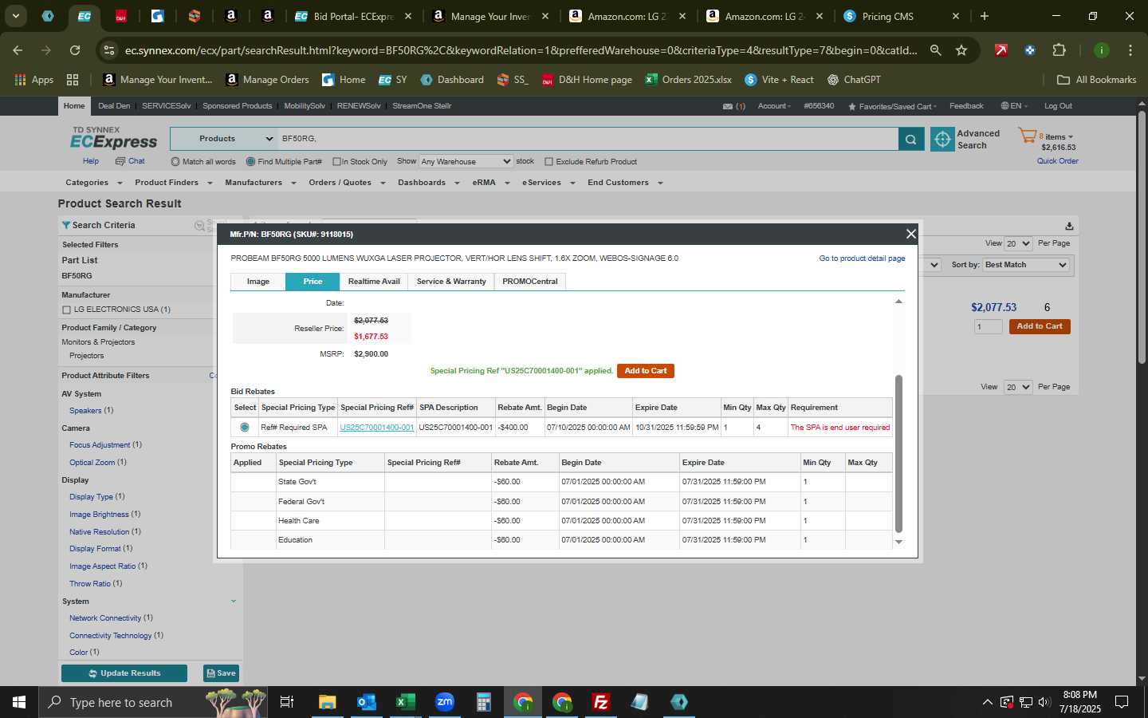1148x718 pixels.
Task: Click quantity field beside Add to Cart
Action: 989,326
